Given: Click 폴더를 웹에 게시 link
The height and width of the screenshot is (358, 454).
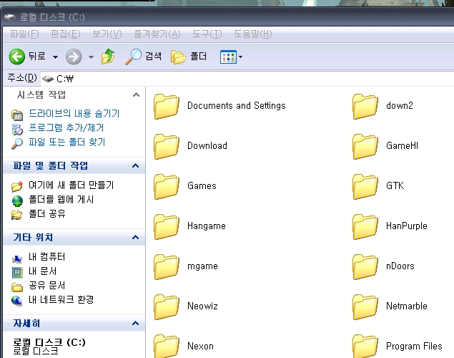Looking at the screenshot, I should 61,200.
